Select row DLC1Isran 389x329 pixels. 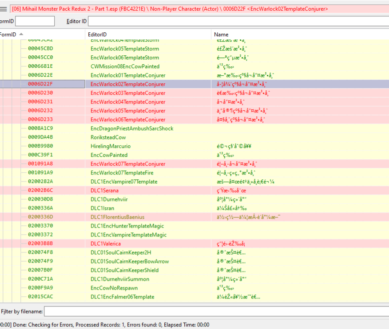coord(194,208)
